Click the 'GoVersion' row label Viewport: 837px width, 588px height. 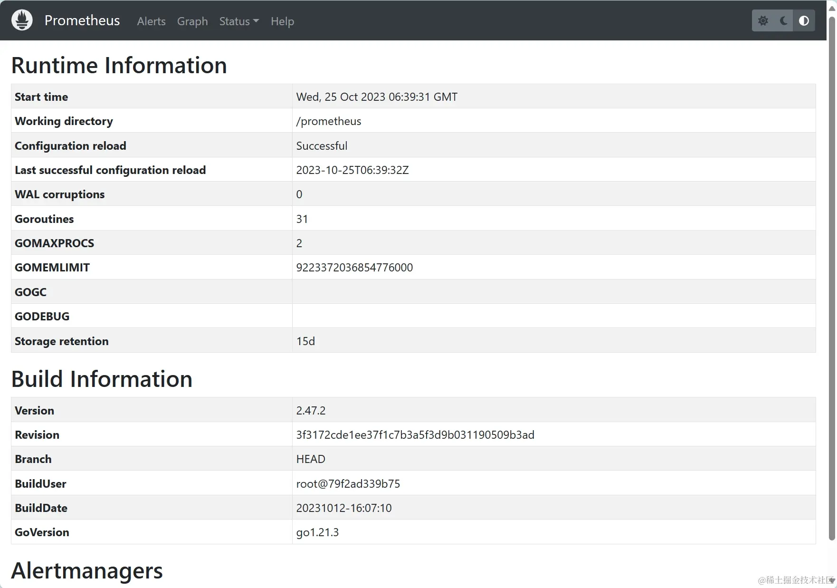[x=42, y=532]
